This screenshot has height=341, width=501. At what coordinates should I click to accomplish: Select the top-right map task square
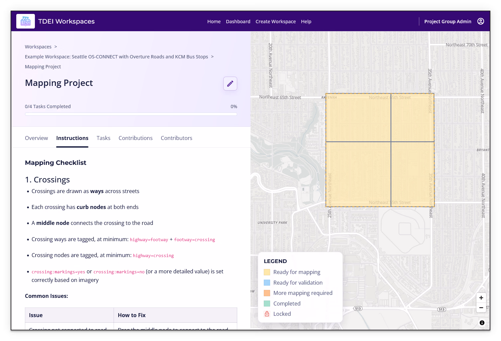click(x=413, y=117)
